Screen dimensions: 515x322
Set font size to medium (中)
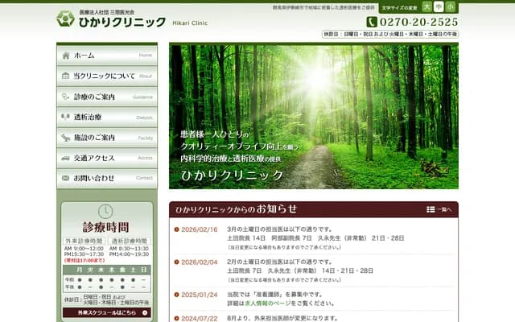[x=439, y=7]
